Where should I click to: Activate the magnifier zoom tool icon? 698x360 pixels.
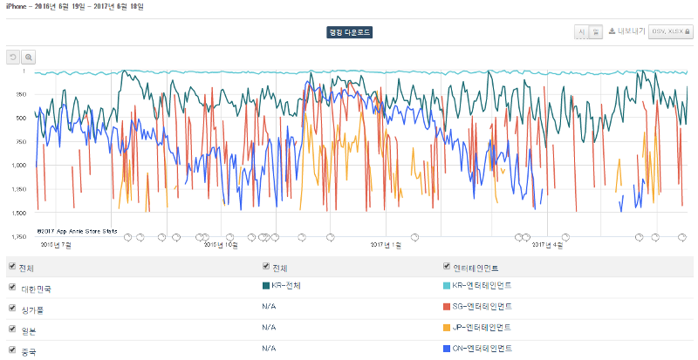[x=29, y=57]
